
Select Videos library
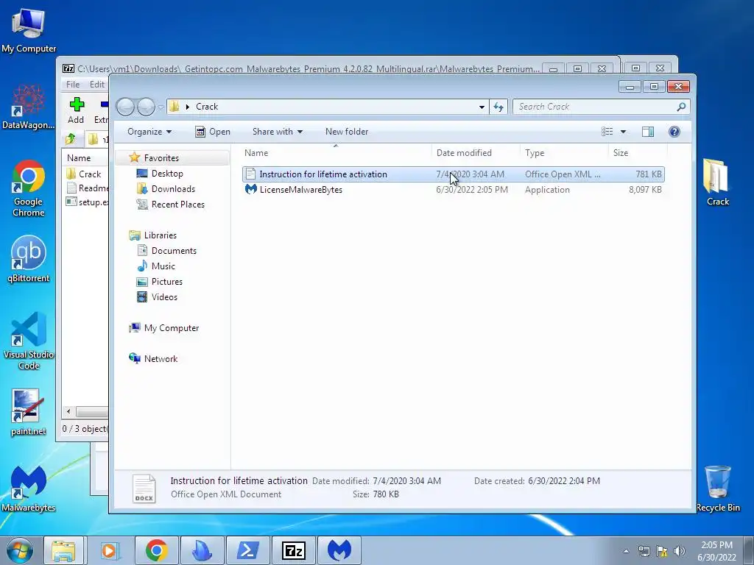coord(164,297)
